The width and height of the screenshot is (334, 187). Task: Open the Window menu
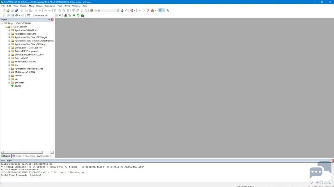coord(76,6)
